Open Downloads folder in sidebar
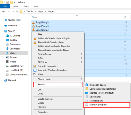 (x=15, y=49)
